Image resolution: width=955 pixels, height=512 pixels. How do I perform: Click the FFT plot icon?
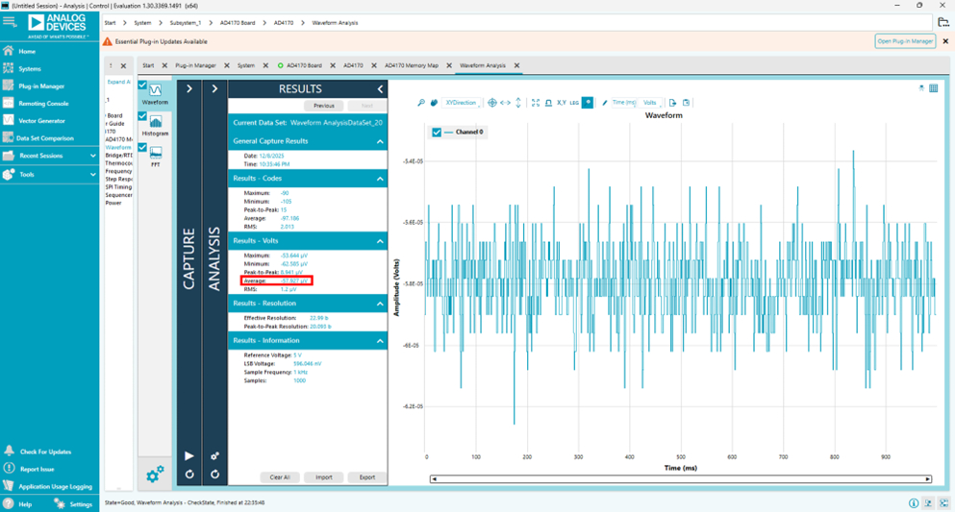[156, 154]
